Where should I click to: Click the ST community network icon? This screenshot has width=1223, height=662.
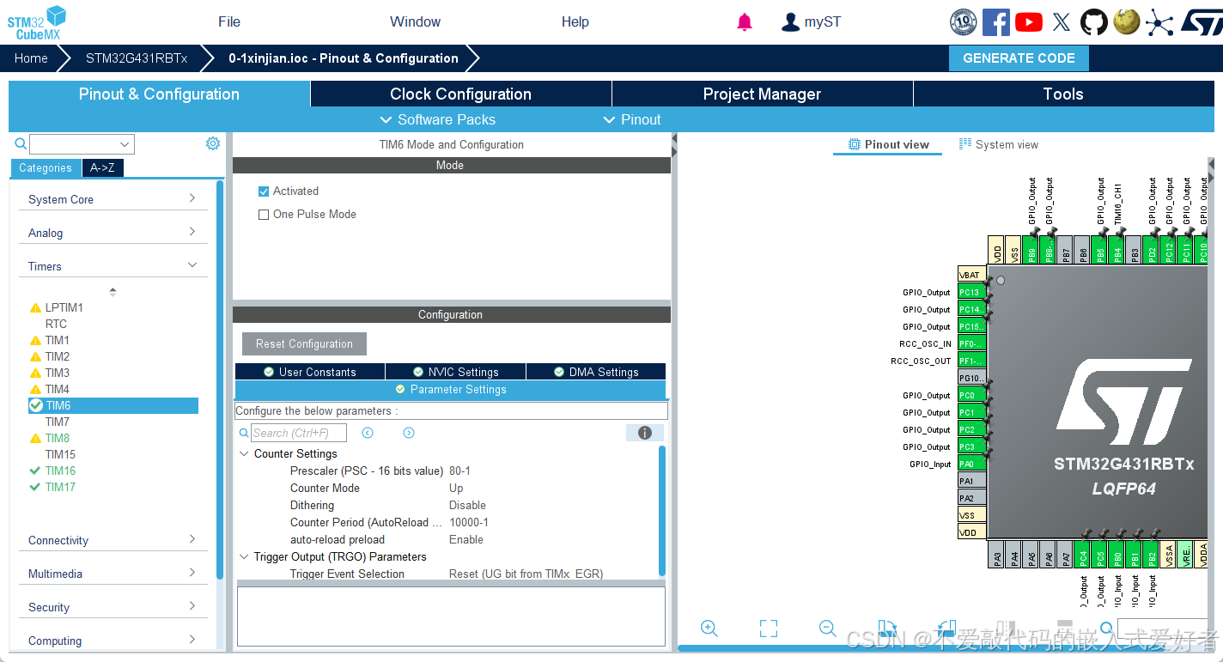pos(1159,22)
